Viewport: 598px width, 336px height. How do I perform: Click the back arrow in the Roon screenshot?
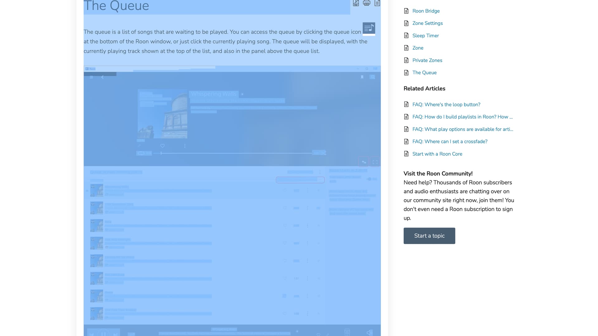click(102, 77)
